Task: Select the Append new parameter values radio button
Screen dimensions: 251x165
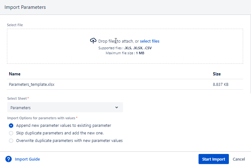Action: (11, 125)
